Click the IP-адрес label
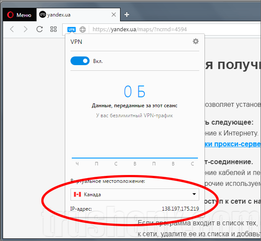Viewport: 261px width, 241px height. click(x=81, y=208)
